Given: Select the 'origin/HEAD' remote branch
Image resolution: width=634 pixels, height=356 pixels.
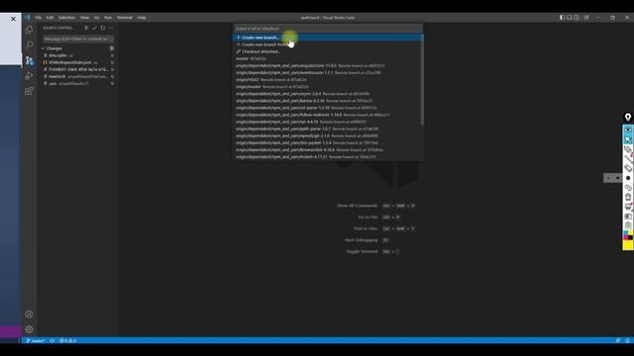Looking at the screenshot, I should click(328, 79).
